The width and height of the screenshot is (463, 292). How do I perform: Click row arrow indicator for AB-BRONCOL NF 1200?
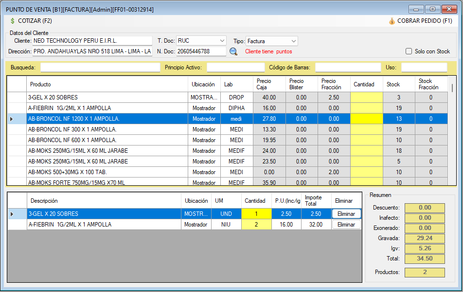point(12,119)
